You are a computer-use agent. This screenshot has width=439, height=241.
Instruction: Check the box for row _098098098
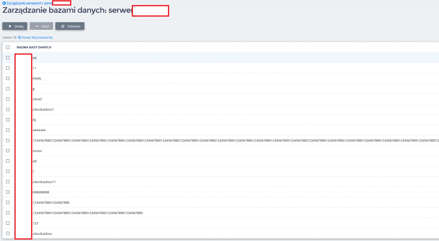[8, 192]
